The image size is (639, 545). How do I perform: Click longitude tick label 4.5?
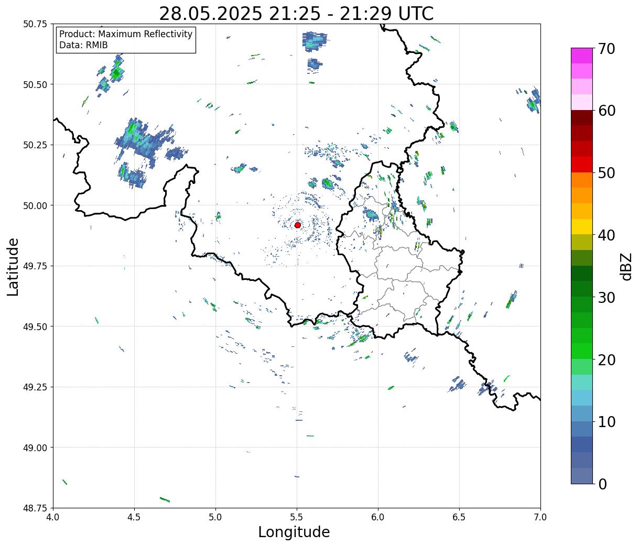pyautogui.click(x=134, y=517)
